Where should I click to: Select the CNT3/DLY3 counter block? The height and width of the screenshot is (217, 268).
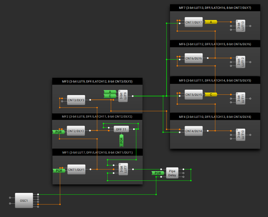76,100
